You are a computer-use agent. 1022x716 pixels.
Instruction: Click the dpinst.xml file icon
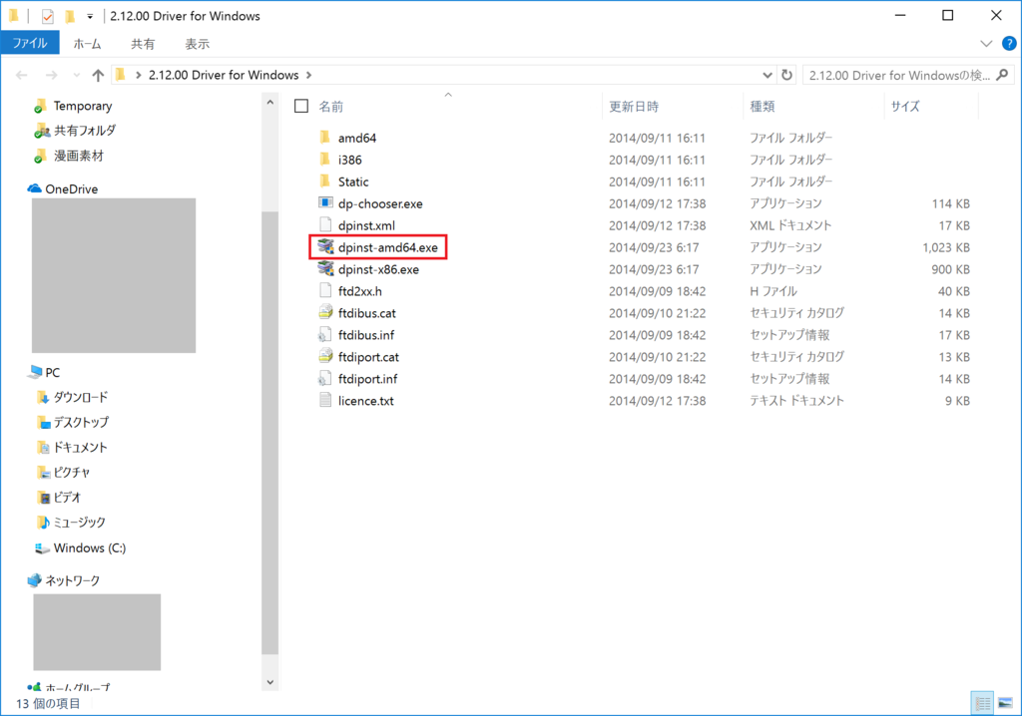pos(325,225)
